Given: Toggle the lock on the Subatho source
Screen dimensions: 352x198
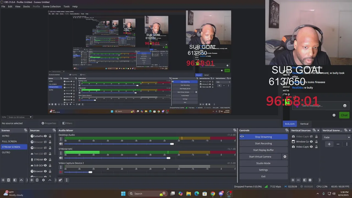Looking at the screenshot, I should point(50,136).
